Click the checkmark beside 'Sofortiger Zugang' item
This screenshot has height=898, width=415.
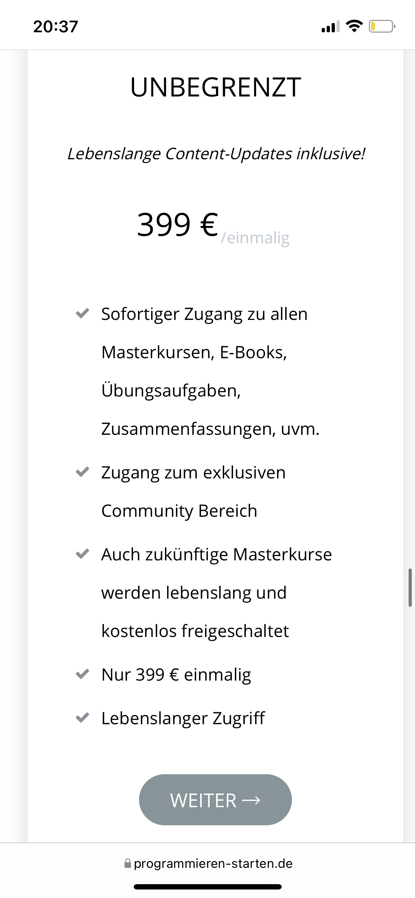[83, 312]
